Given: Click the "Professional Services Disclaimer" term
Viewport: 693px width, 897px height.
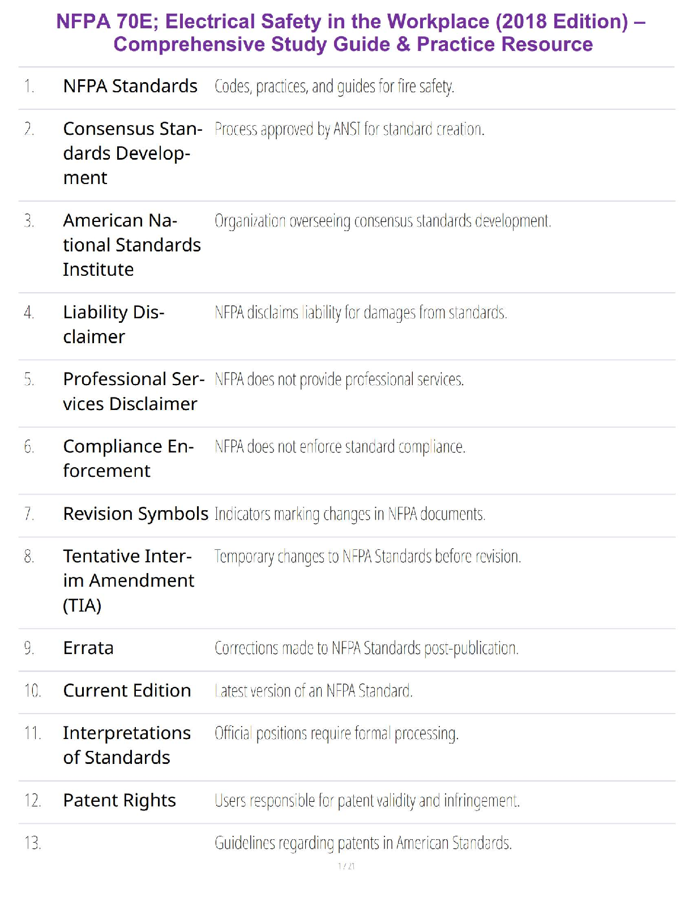Looking at the screenshot, I should 133,391.
